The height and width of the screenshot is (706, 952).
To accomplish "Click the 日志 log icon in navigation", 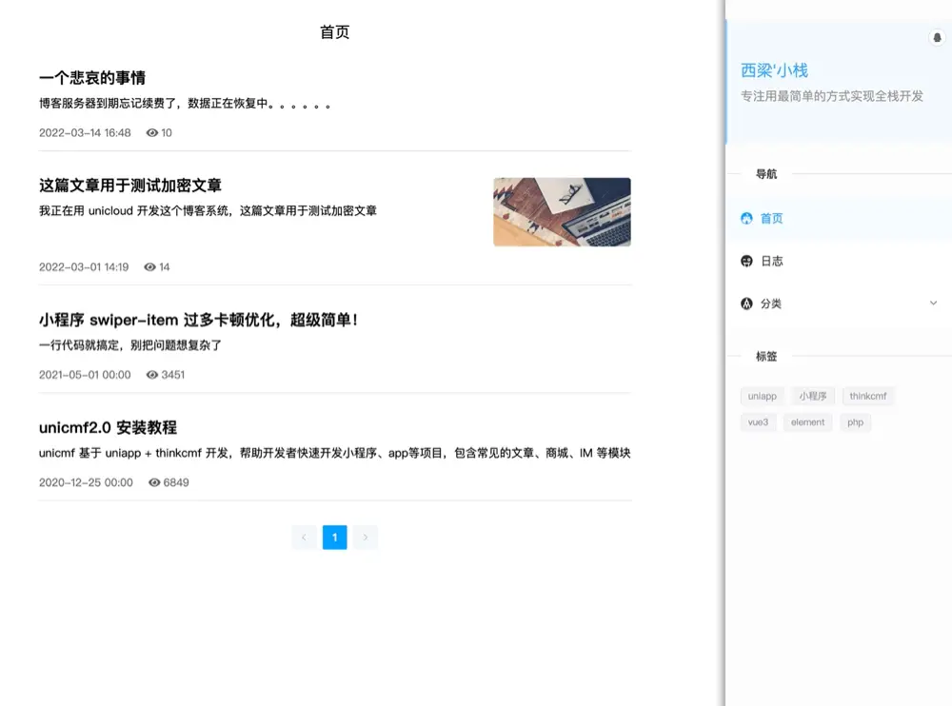I will 747,261.
